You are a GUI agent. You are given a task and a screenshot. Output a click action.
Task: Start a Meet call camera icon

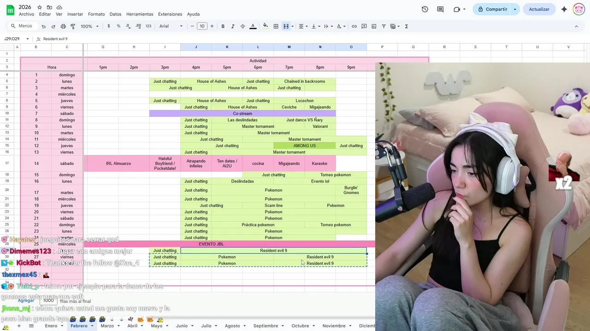pyautogui.click(x=457, y=9)
